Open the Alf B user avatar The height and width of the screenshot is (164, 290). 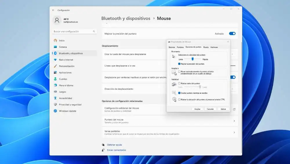coord(57,20)
